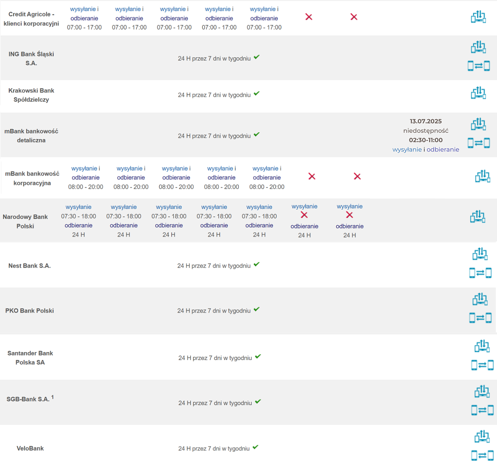Viewport: 497px width, 466px height.
Task: Click the niedostępność label
Action: coord(426,131)
